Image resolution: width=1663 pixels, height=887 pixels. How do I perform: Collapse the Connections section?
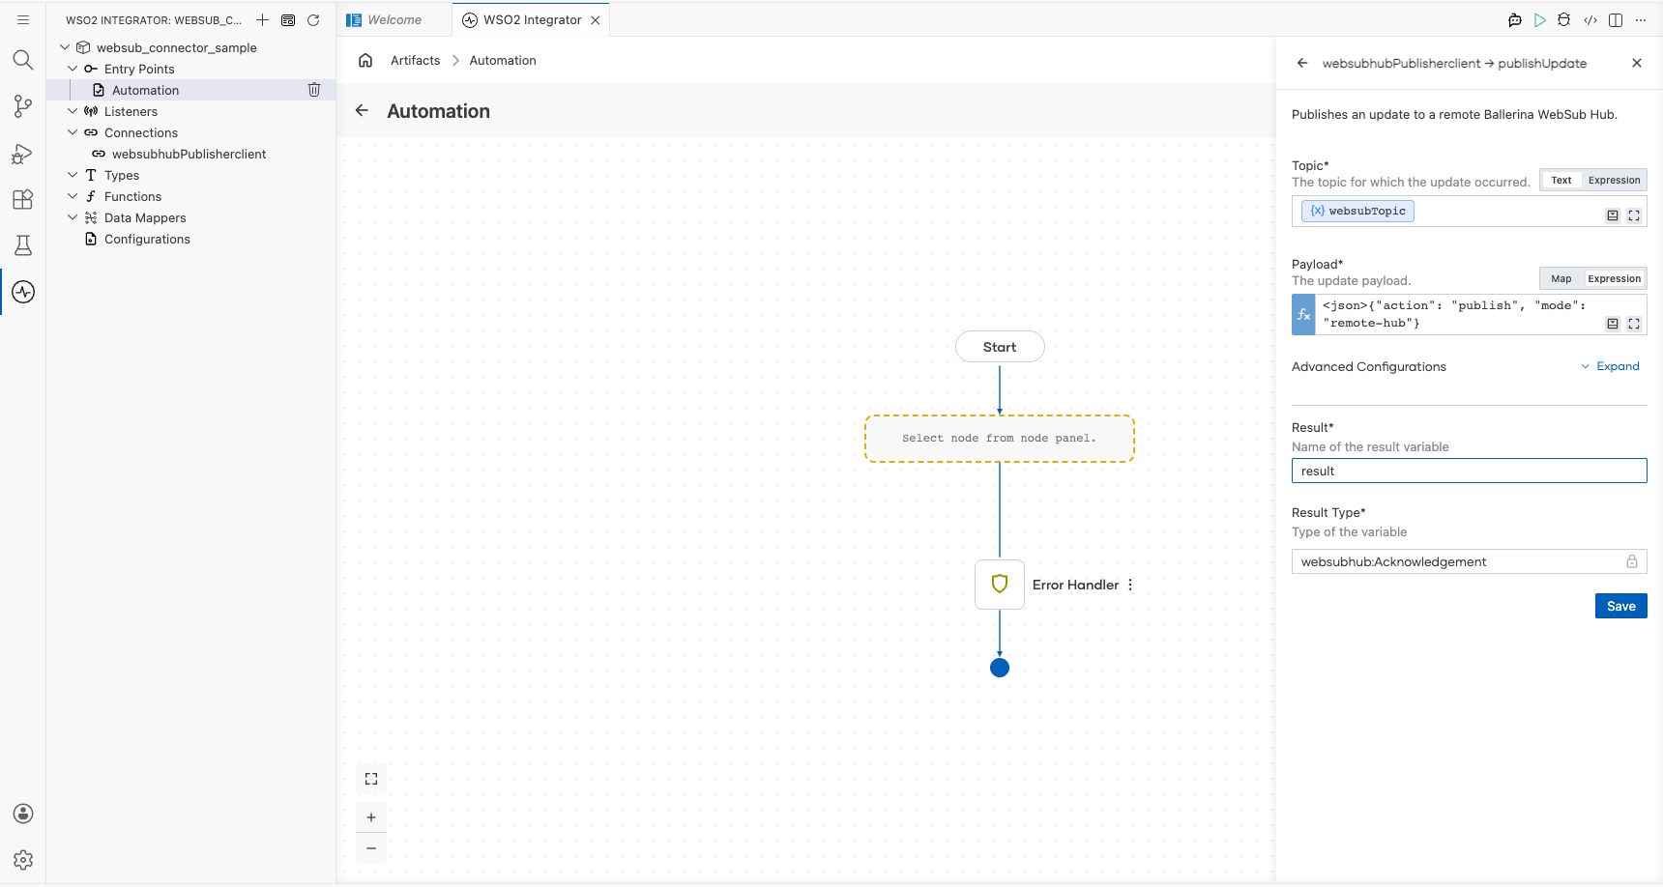73,132
